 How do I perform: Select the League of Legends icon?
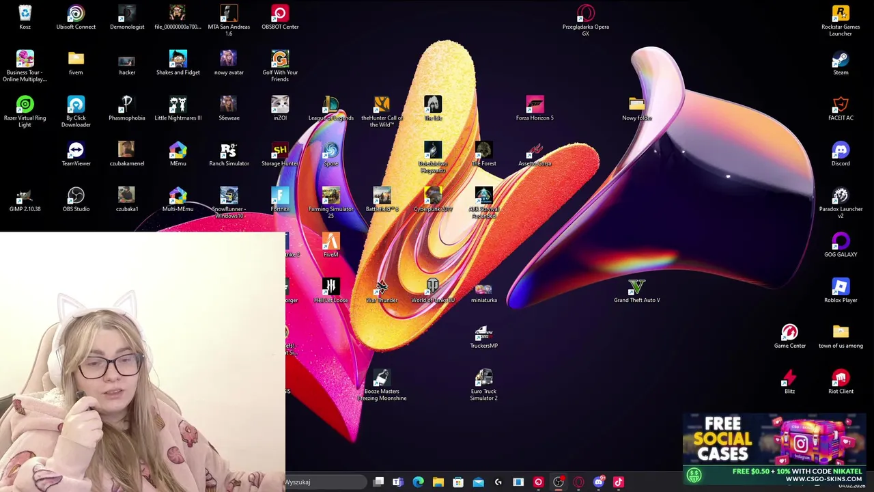tap(330, 109)
